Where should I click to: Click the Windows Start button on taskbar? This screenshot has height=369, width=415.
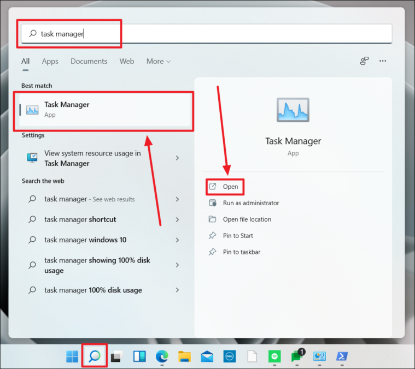point(72,356)
